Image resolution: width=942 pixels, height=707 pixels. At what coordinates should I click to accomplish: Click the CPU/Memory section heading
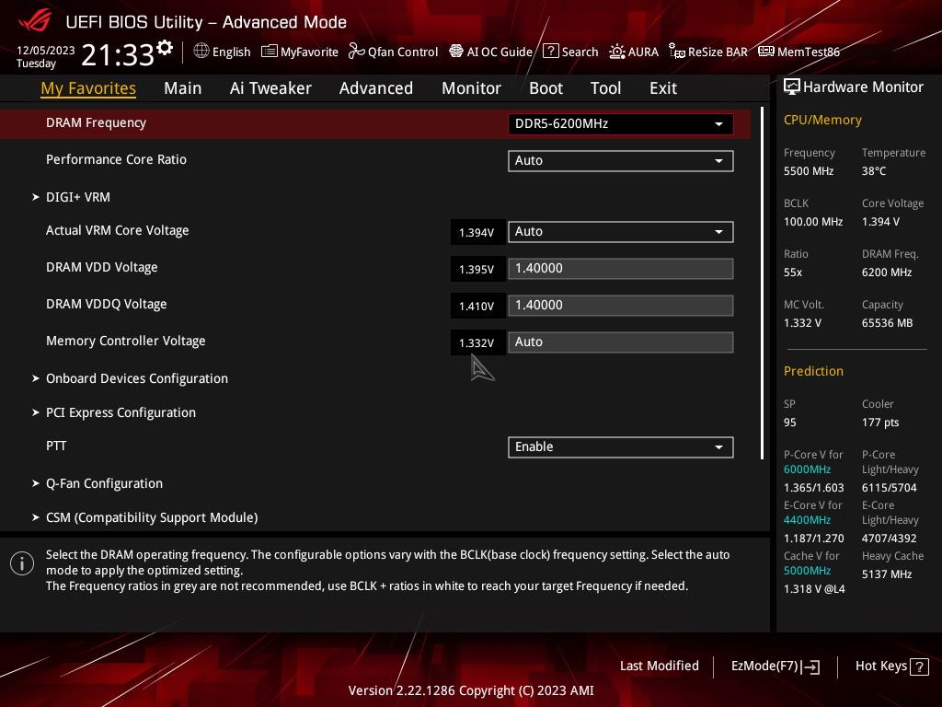click(x=822, y=120)
